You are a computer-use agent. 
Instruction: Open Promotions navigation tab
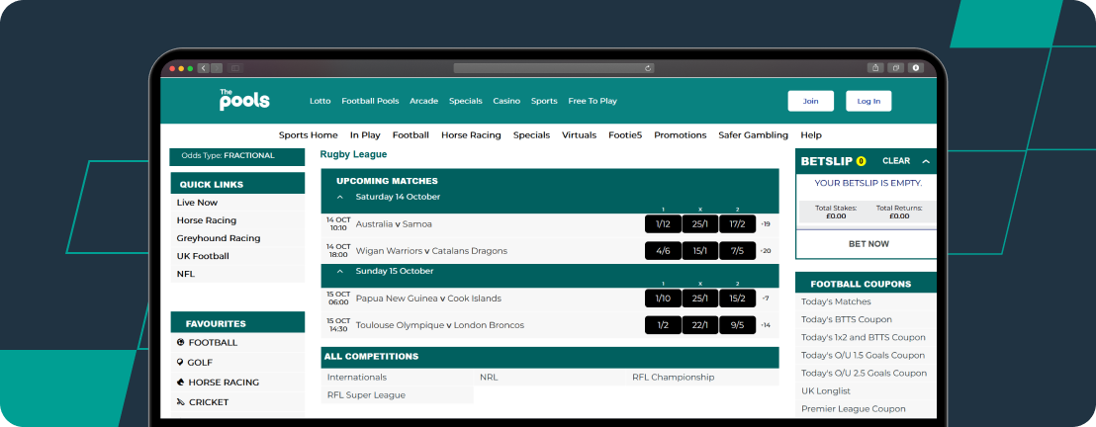(x=681, y=134)
